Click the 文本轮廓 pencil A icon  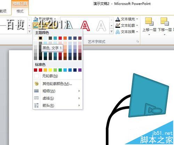point(118,25)
